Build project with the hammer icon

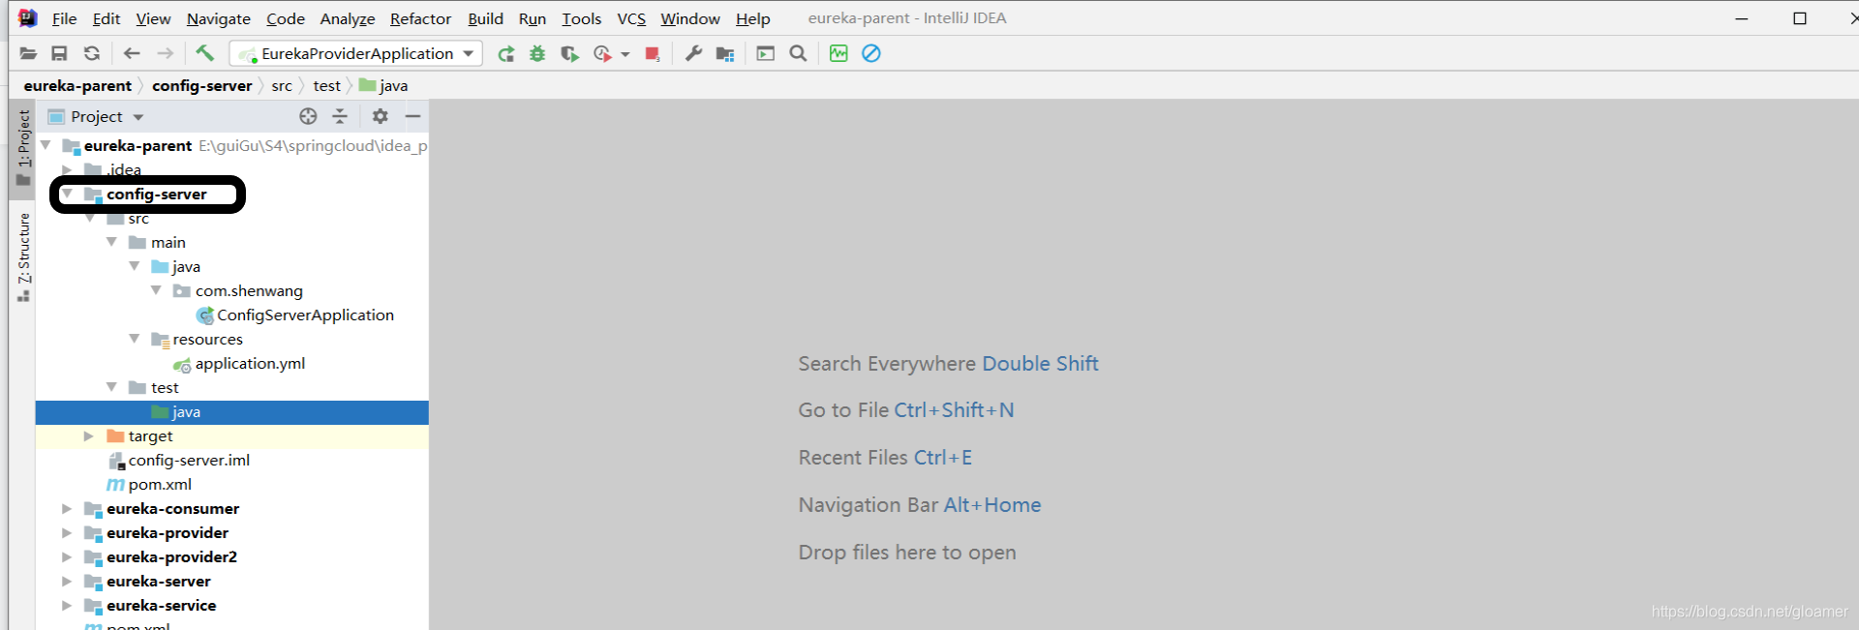coord(204,52)
